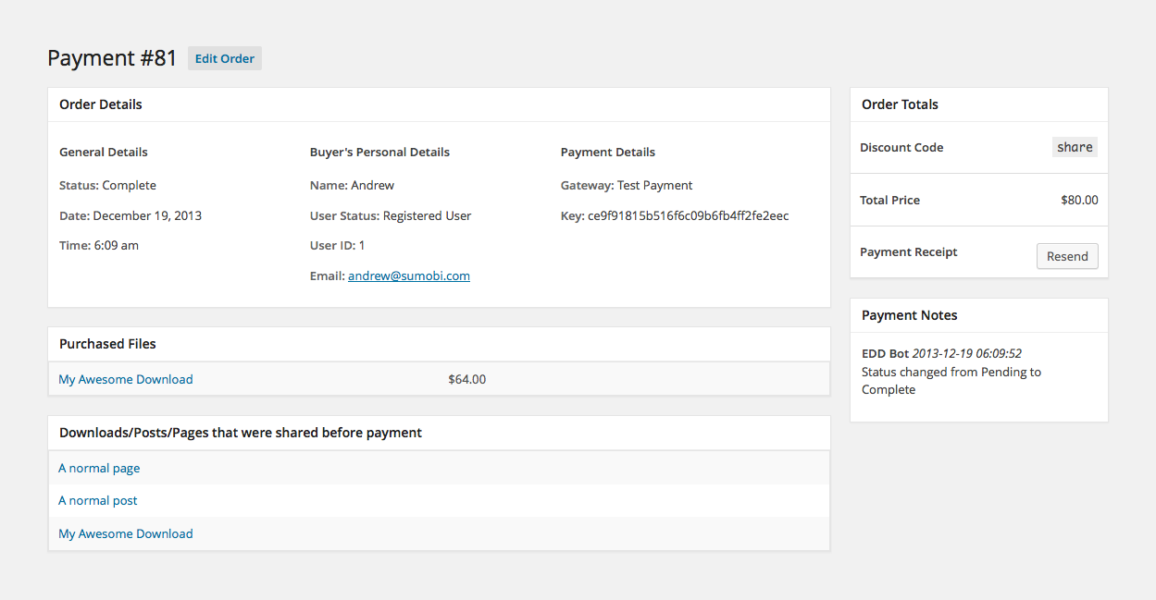Click the Edit Order button
The width and height of the screenshot is (1156, 600).
coord(225,58)
